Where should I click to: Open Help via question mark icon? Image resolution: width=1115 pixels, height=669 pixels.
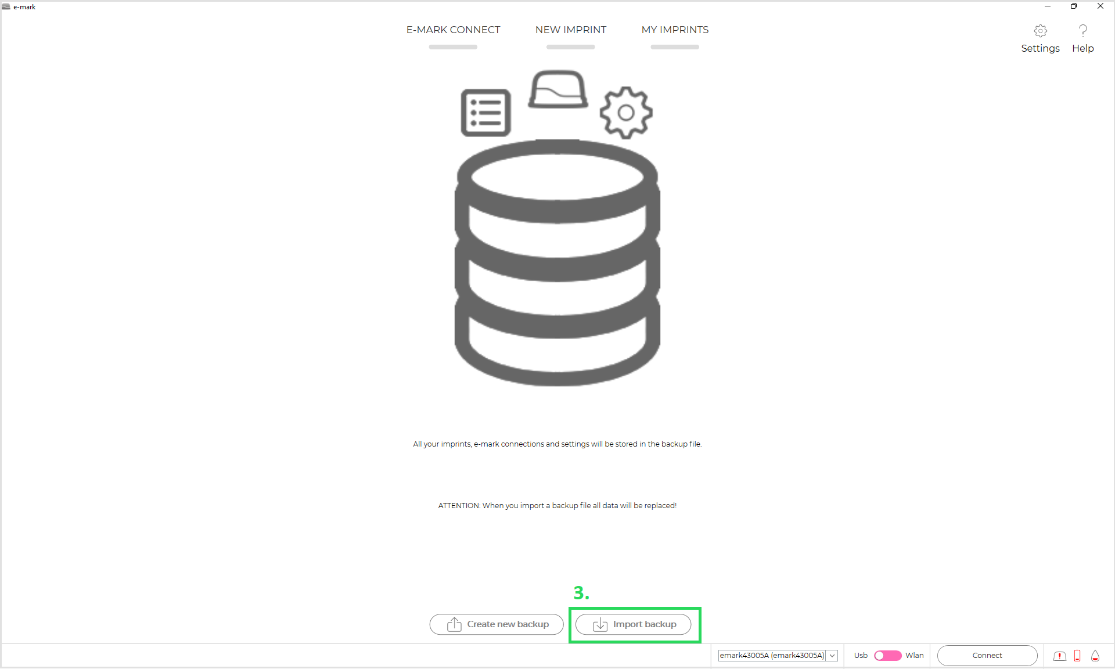[1082, 31]
